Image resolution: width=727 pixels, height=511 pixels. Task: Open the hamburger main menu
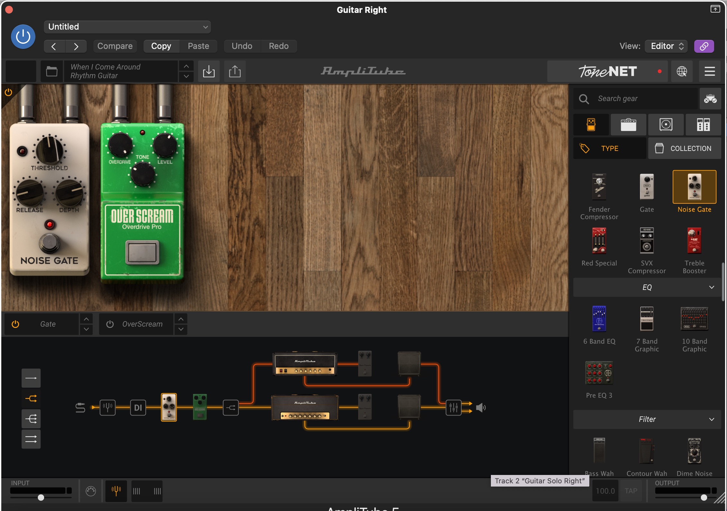710,71
